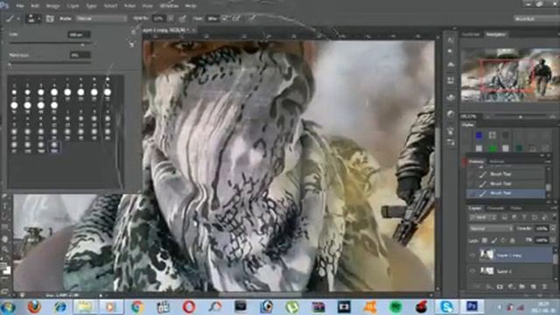Select the Layer 1 layer row

pyautogui.click(x=509, y=271)
